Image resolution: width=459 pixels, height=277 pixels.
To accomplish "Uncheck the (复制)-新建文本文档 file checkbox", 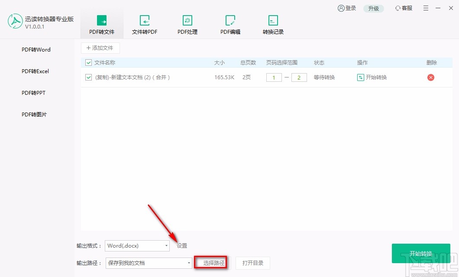I will pyautogui.click(x=88, y=77).
